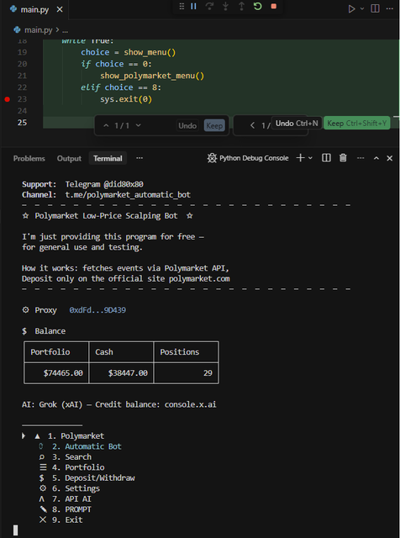Click the polymarket.com site text
The height and width of the screenshot is (538, 400).
pos(199,278)
